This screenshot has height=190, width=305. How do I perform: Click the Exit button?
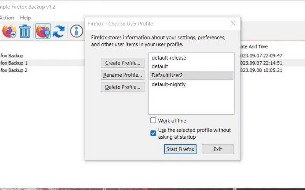[217, 149]
